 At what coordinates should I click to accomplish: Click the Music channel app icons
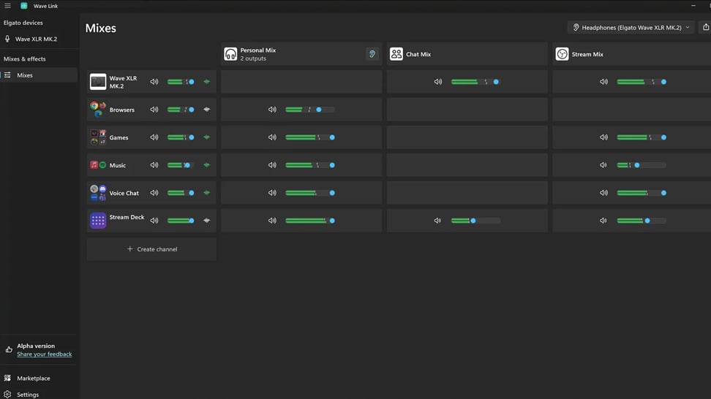pos(98,165)
